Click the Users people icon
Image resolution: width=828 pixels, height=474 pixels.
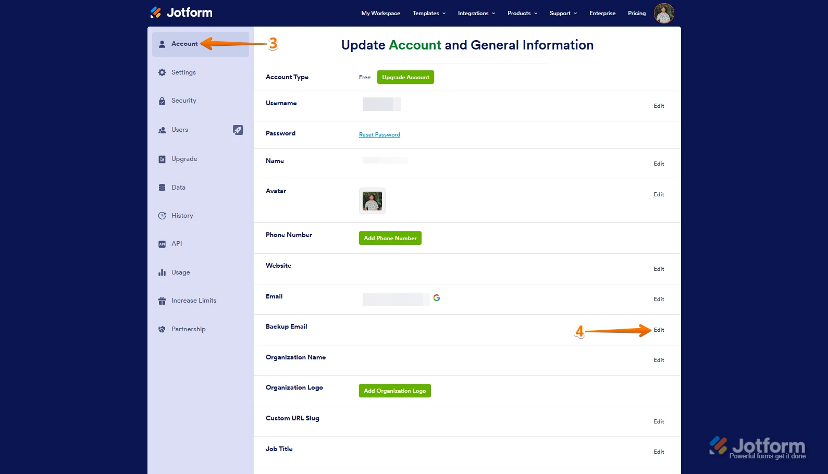[x=162, y=130]
